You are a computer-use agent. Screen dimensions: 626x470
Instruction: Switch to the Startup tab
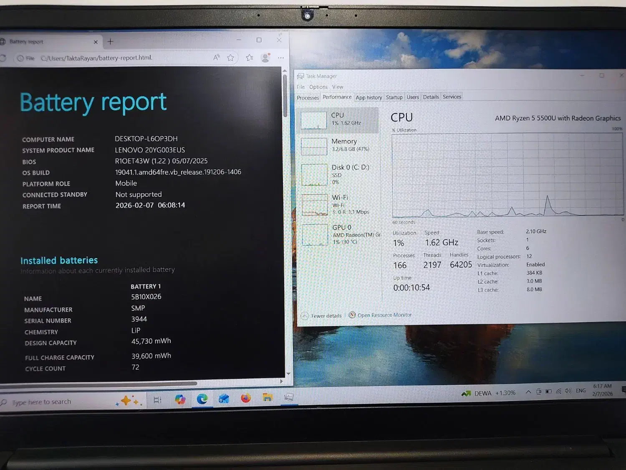(394, 97)
